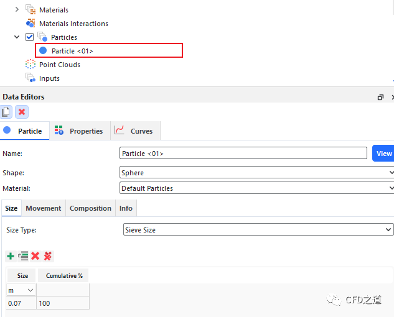Open the Material dropdown showing Default Particles
This screenshot has width=394, height=317.
[256, 188]
